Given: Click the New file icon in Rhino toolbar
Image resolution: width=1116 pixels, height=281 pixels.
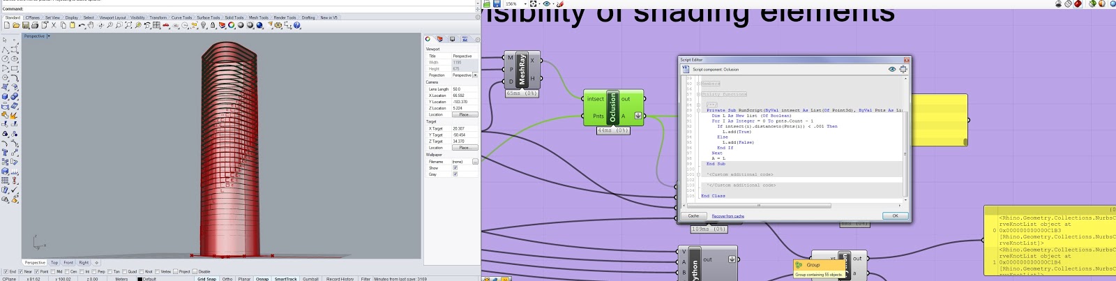Looking at the screenshot, I should pos(7,25).
